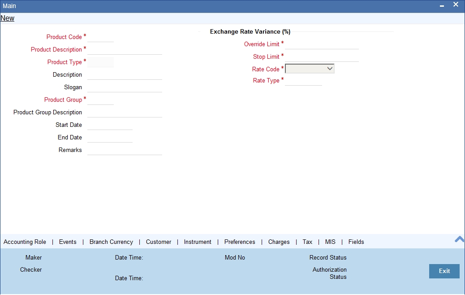The width and height of the screenshot is (465, 295).
Task: Select the Charges tab
Action: click(x=279, y=242)
